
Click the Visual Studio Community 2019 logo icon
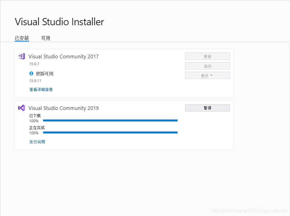tap(21, 108)
